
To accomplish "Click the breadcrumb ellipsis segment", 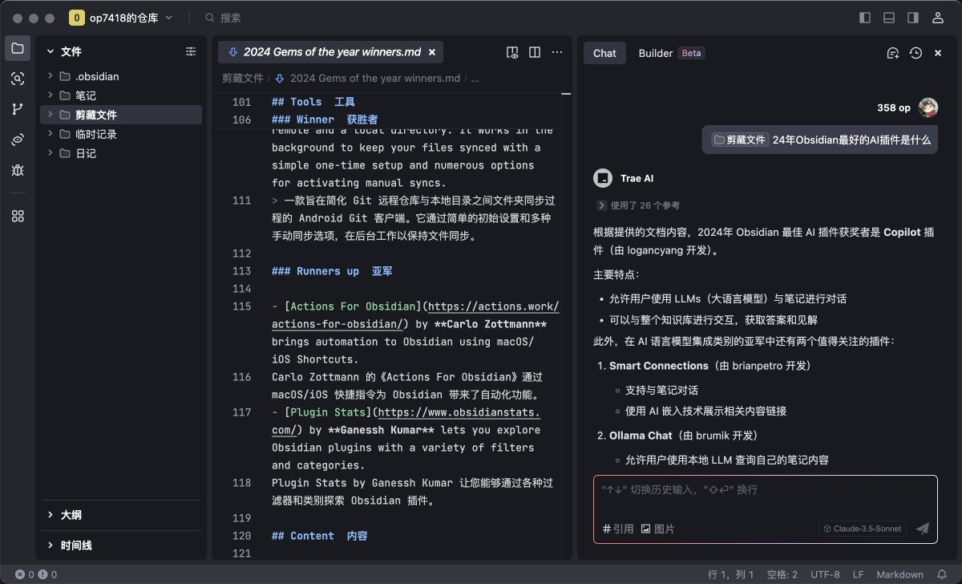I will point(475,79).
